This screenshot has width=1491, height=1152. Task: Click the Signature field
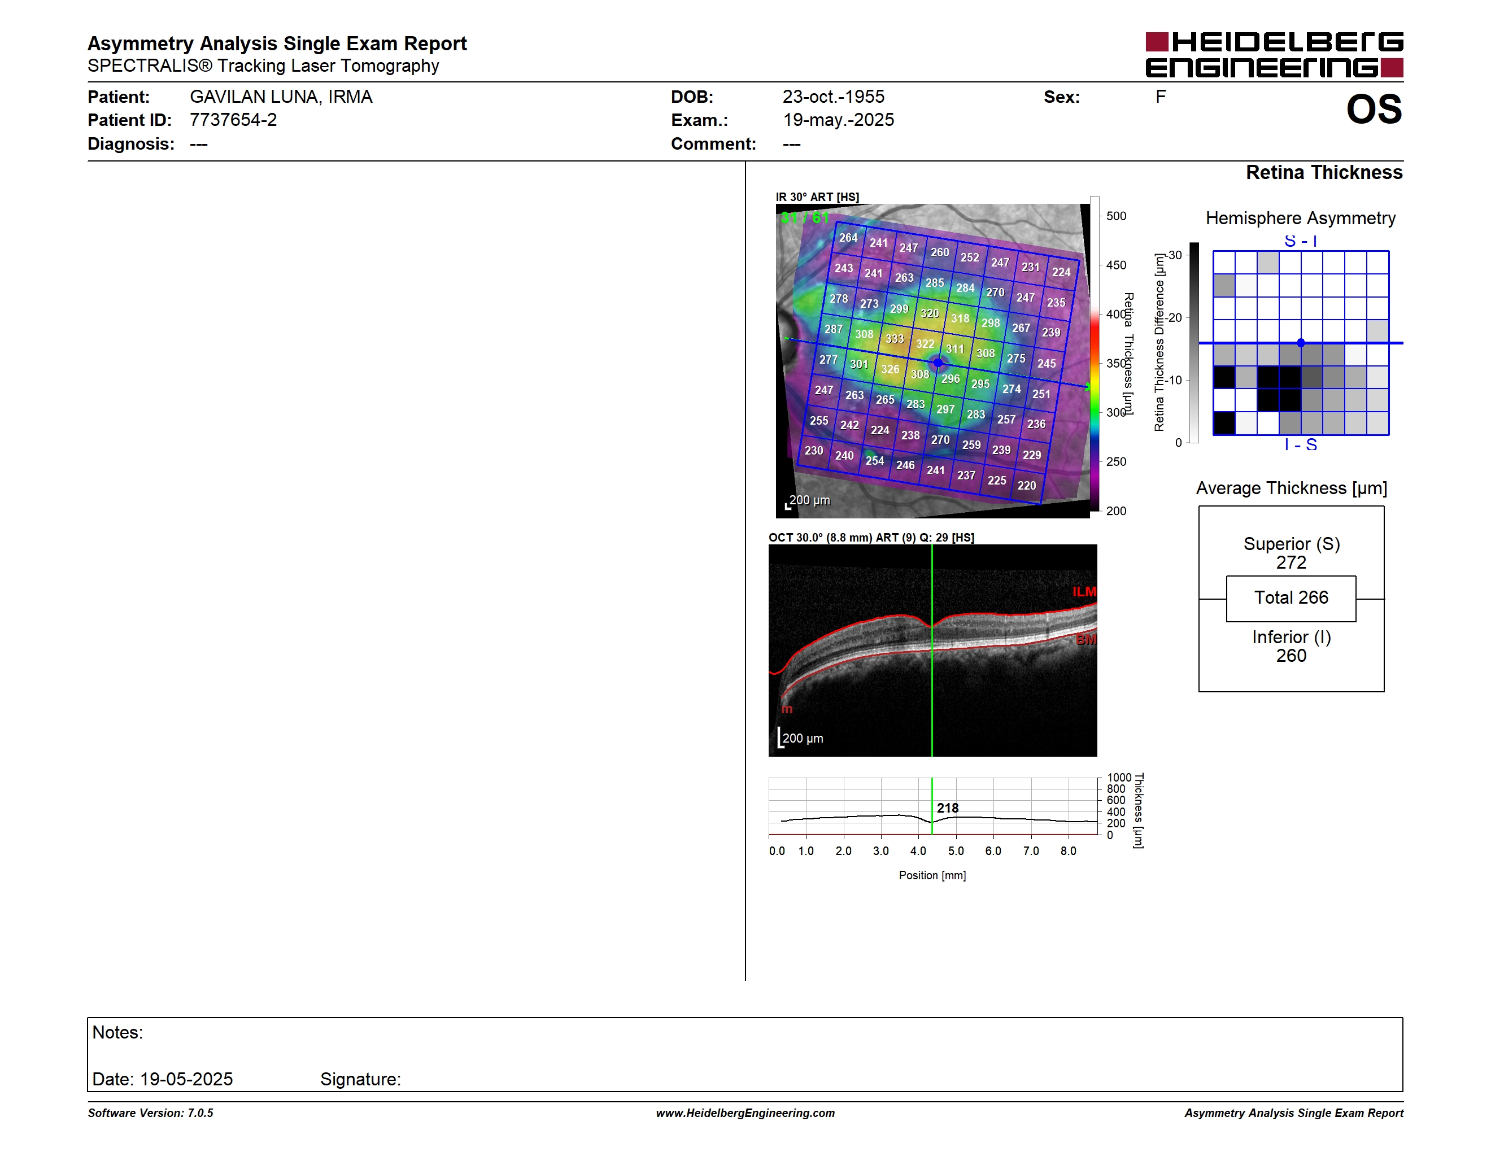[x=360, y=1079]
